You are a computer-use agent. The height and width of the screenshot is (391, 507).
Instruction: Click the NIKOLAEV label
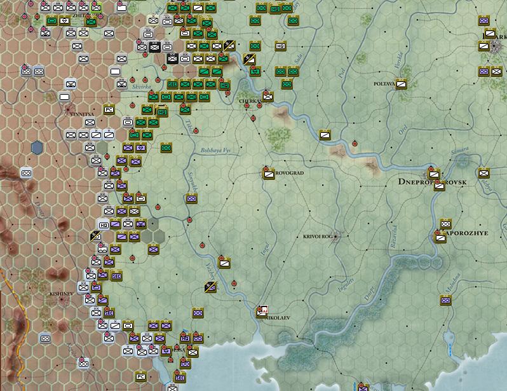[x=278, y=318]
